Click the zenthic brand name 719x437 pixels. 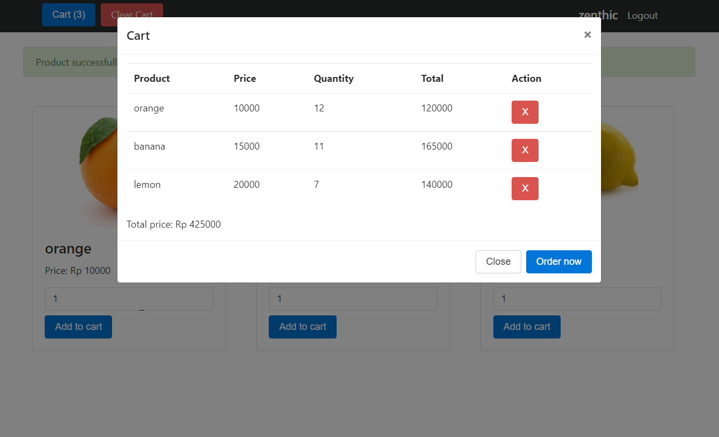click(x=597, y=16)
